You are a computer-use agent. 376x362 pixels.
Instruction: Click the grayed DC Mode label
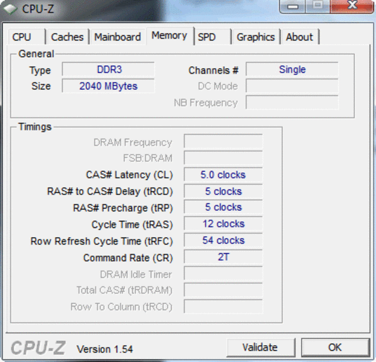[218, 86]
